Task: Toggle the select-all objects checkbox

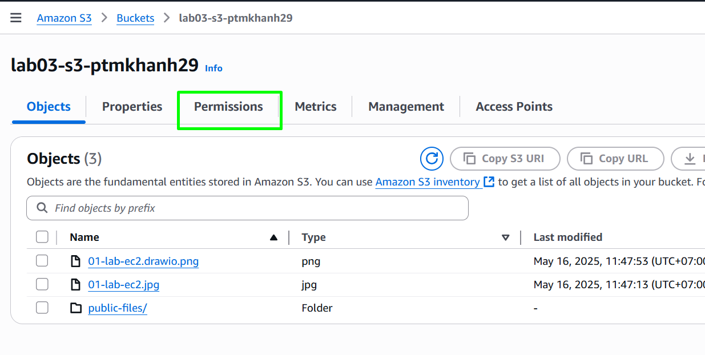Action: click(42, 237)
